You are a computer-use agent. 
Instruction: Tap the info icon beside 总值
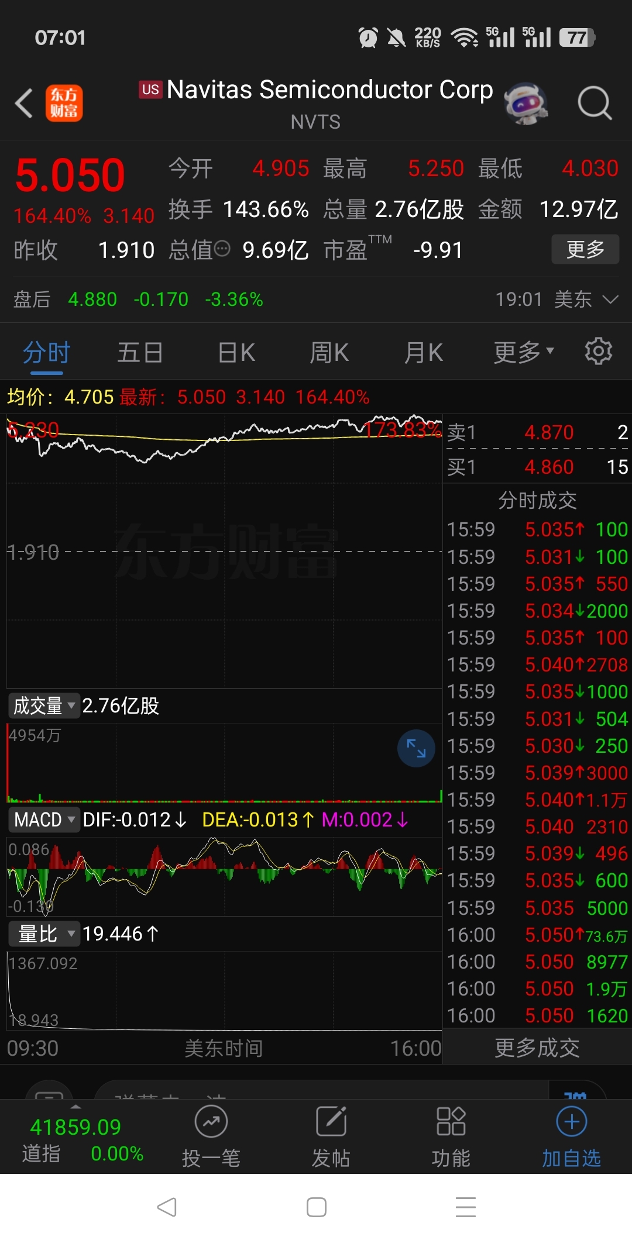[x=222, y=249]
